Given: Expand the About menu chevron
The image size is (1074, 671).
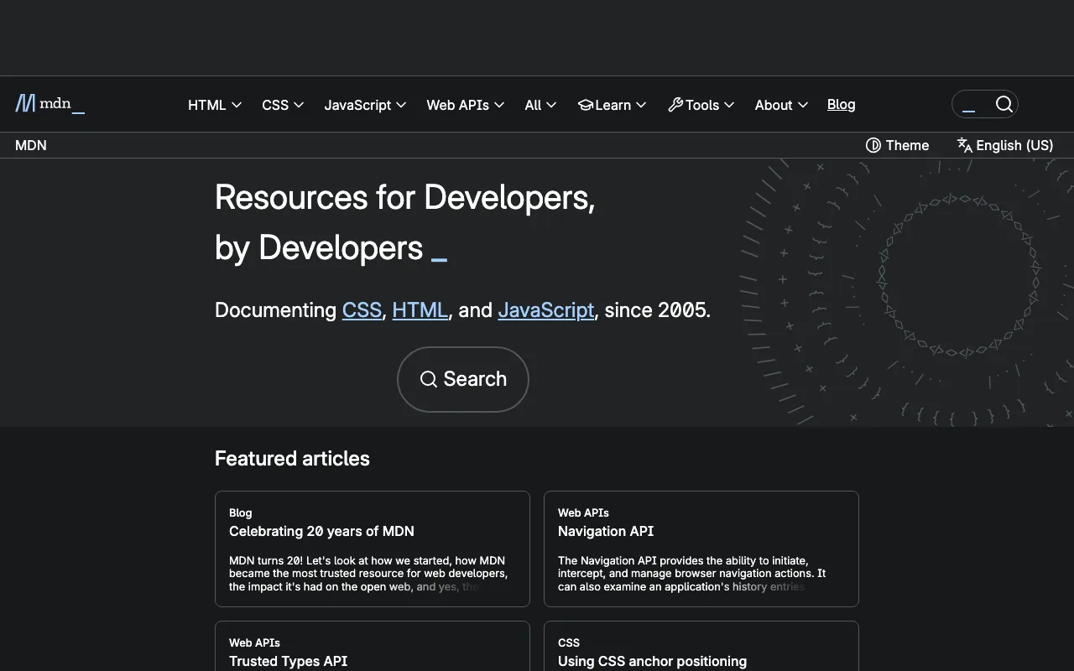Looking at the screenshot, I should click(803, 105).
